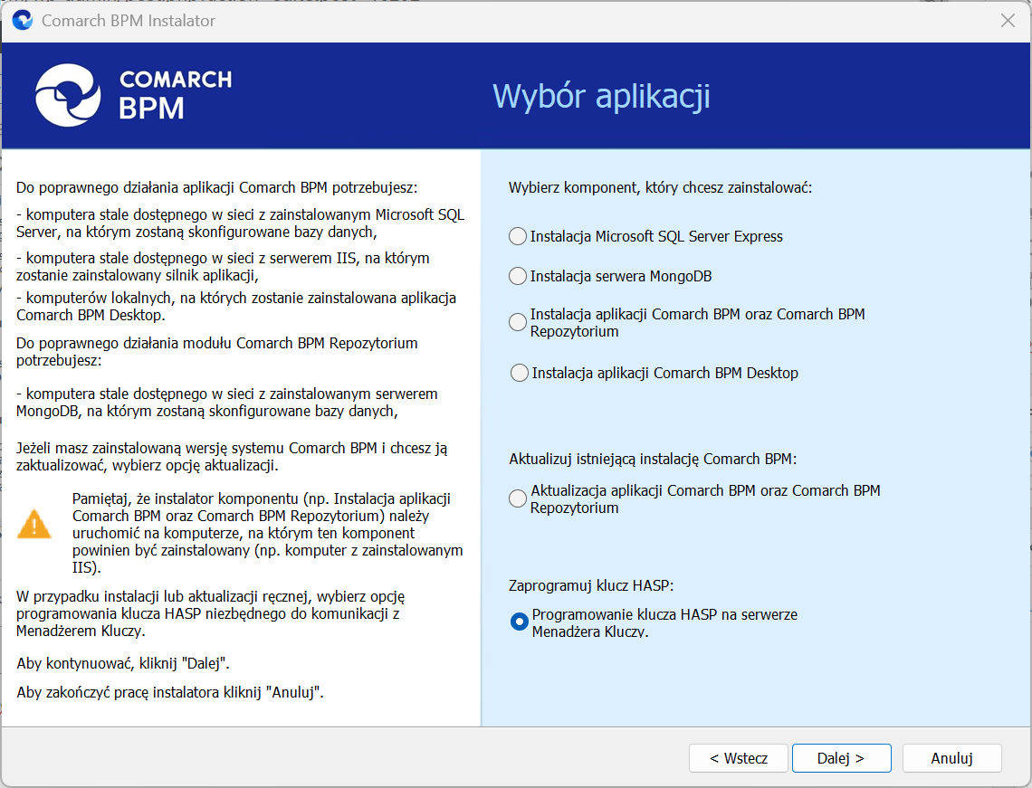1032x788 pixels.
Task: Click the installer icon in the title bar
Action: 23,21
